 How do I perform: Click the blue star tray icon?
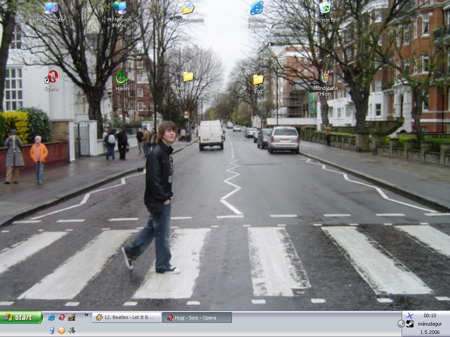point(410,316)
